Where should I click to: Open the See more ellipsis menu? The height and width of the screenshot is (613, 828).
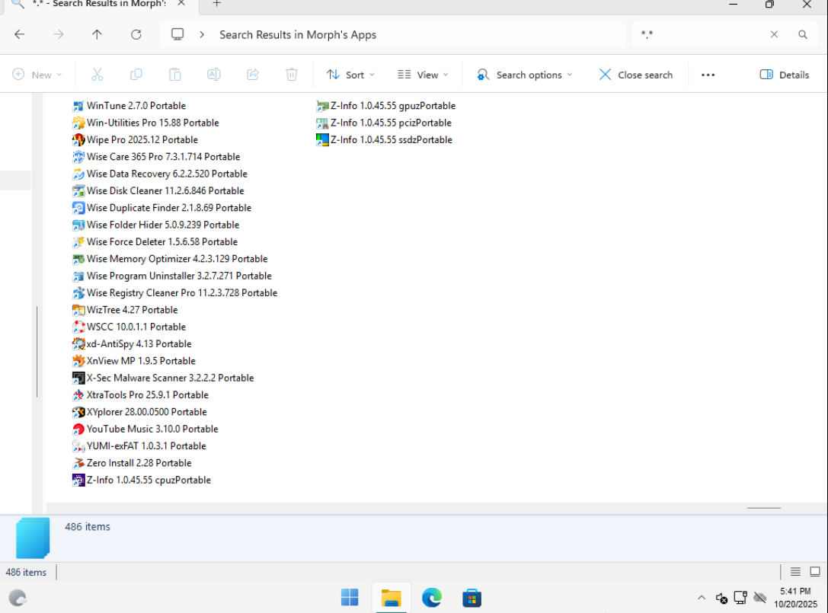708,75
